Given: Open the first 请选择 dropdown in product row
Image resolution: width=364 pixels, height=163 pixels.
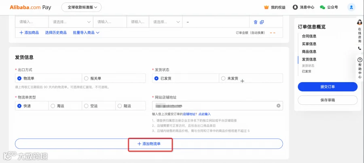Looking at the screenshot, I should coord(71,22).
